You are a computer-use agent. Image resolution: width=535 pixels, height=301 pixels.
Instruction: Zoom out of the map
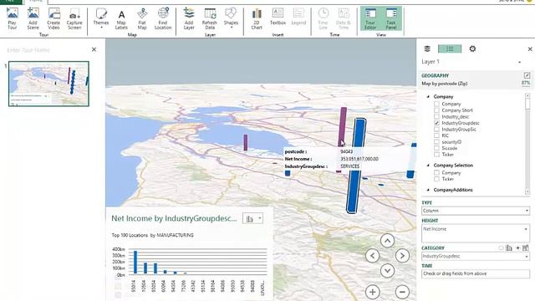(402, 292)
